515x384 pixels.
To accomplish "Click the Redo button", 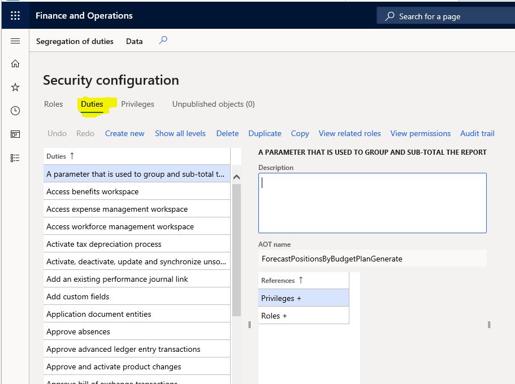I will [x=85, y=134].
